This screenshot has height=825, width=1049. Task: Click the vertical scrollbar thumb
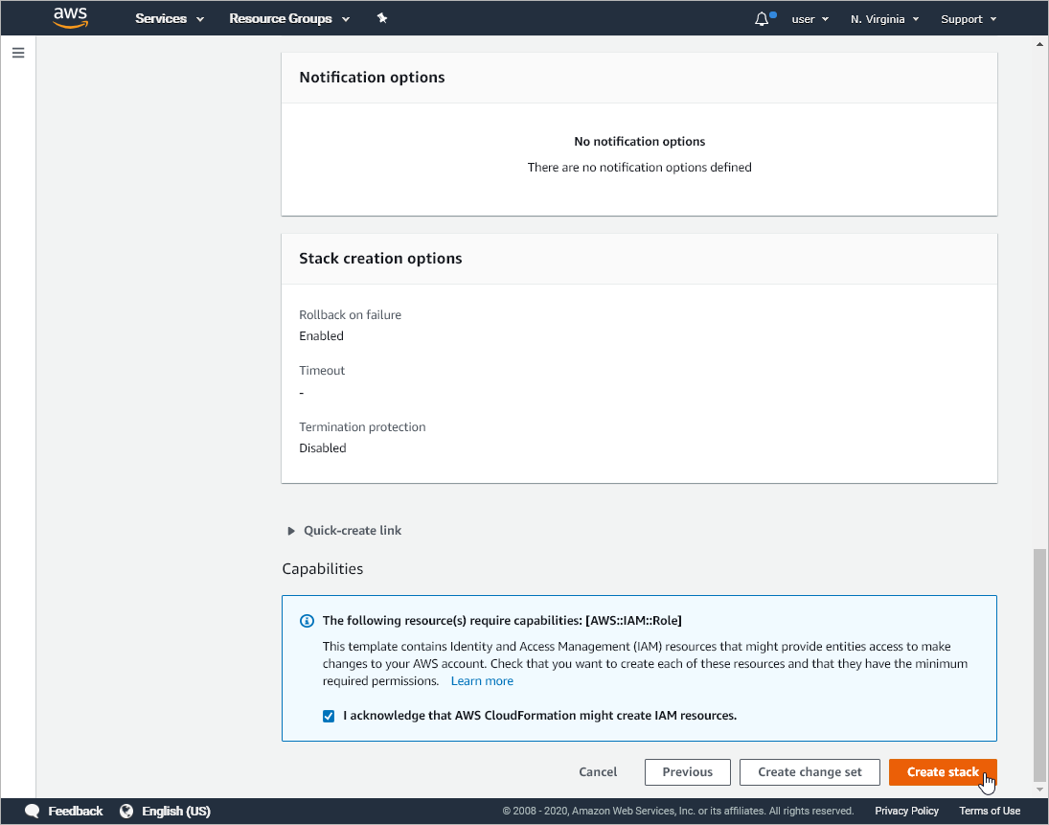click(x=1039, y=664)
